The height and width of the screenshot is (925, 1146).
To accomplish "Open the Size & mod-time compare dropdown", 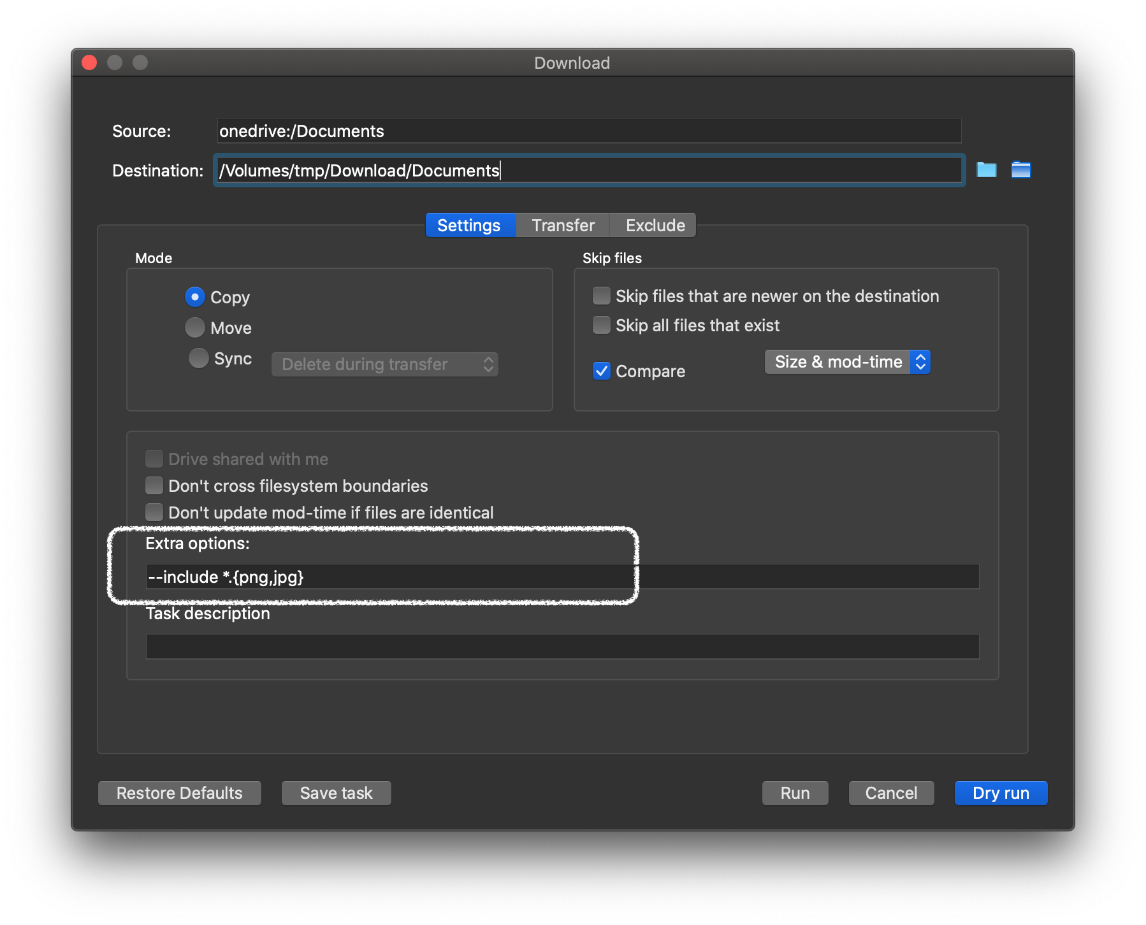I will 847,362.
